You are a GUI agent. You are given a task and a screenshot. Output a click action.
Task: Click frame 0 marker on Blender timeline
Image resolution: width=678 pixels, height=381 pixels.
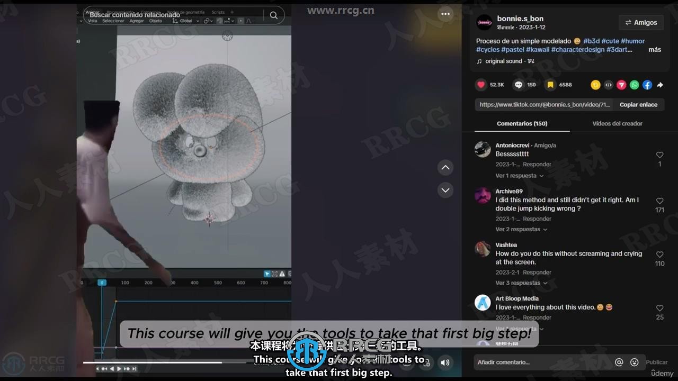(102, 283)
